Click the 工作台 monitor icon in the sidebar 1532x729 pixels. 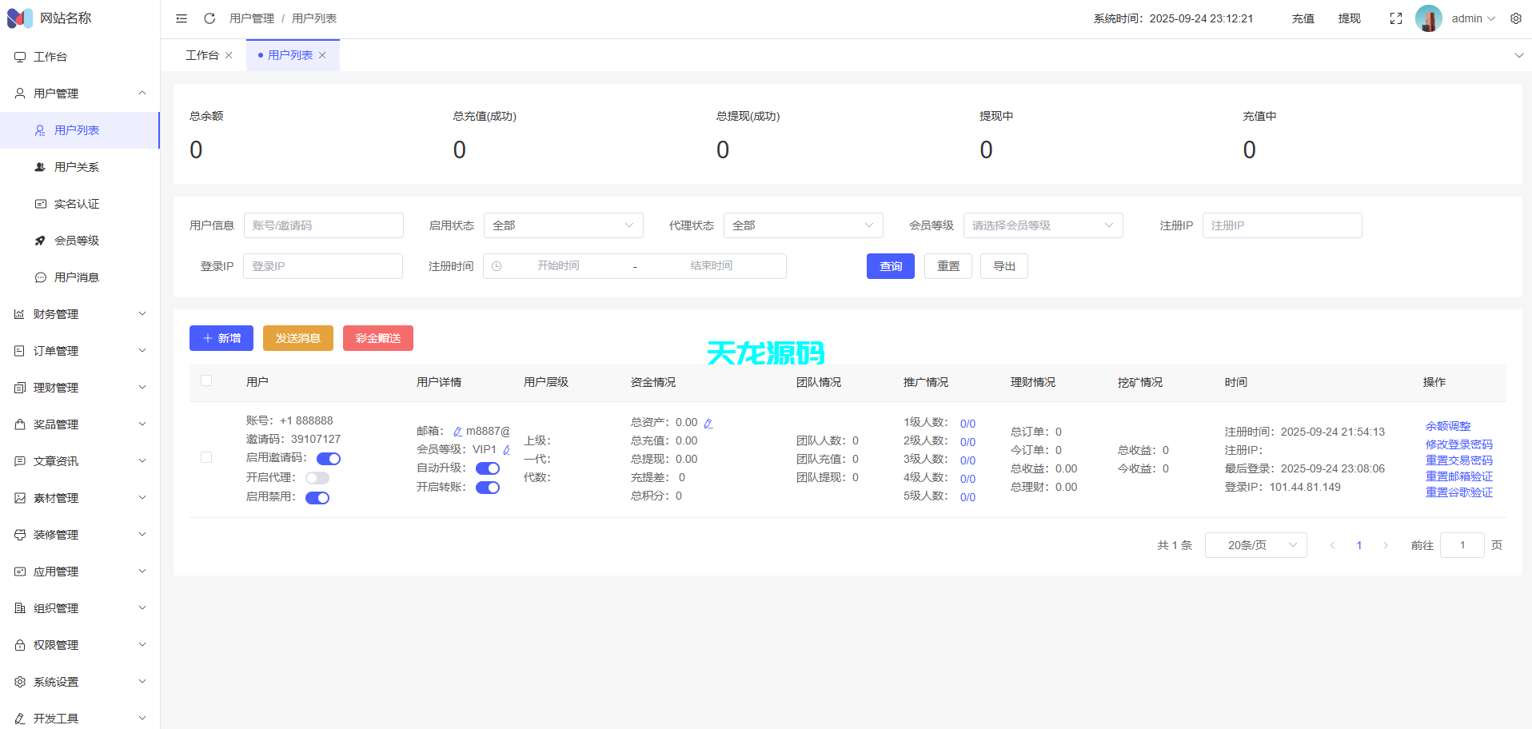(19, 56)
